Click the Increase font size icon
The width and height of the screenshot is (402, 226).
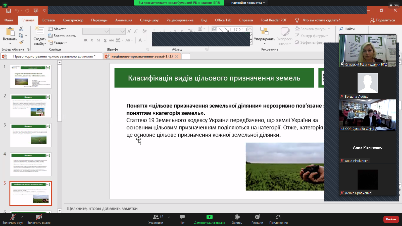(x=129, y=31)
